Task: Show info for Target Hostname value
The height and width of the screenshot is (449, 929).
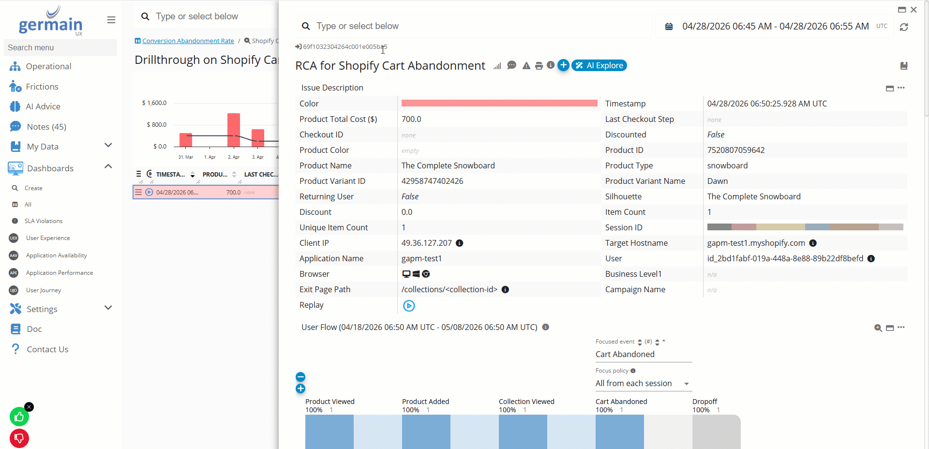Action: point(813,243)
